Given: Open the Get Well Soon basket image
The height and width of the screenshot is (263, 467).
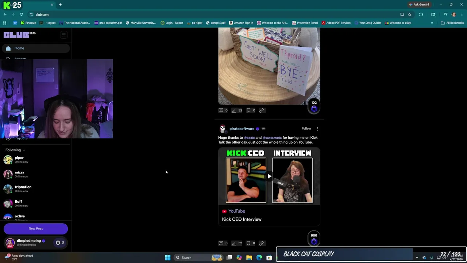Looking at the screenshot, I should point(269,66).
